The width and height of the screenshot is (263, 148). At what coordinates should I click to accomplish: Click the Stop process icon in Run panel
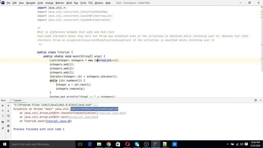pos(3,111)
